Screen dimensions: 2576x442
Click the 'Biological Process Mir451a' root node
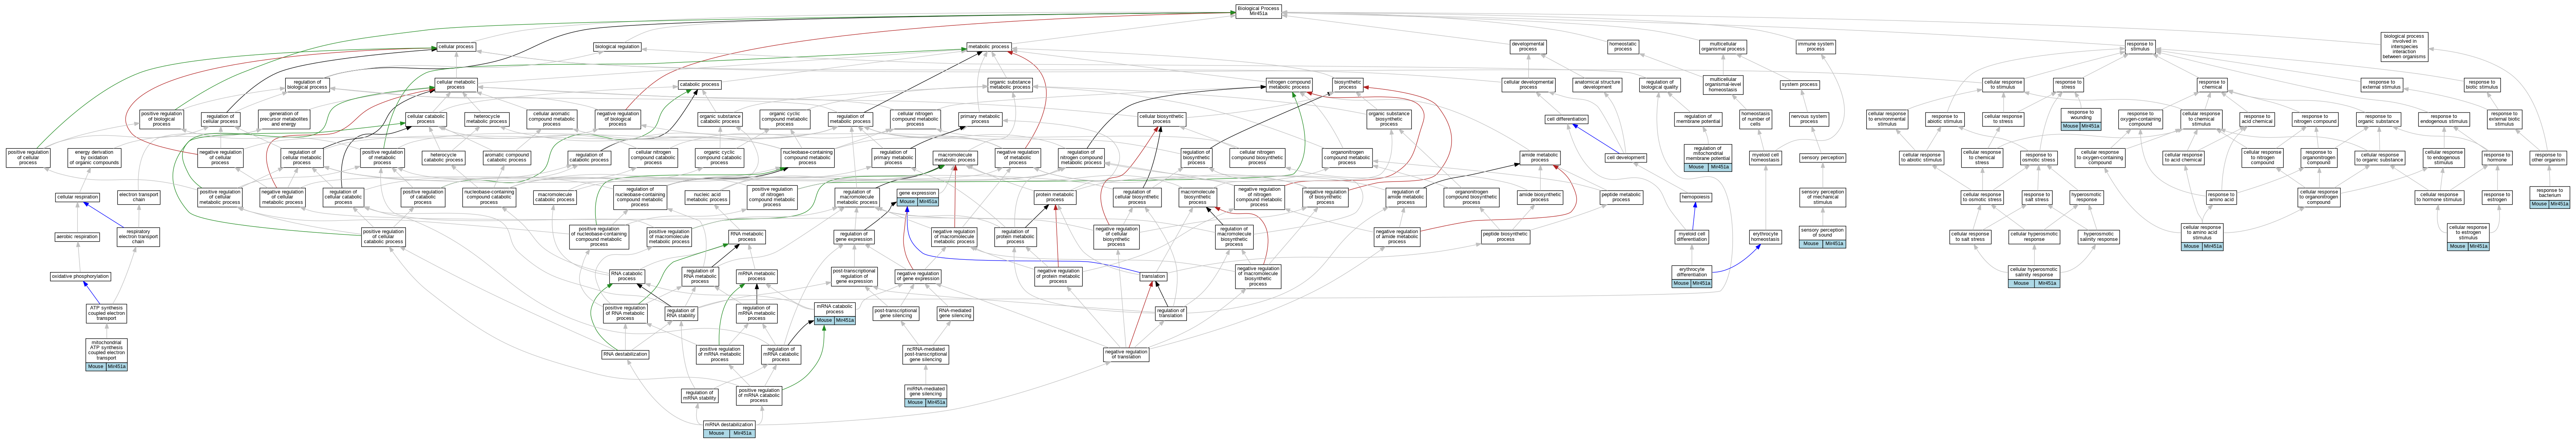pos(1258,11)
